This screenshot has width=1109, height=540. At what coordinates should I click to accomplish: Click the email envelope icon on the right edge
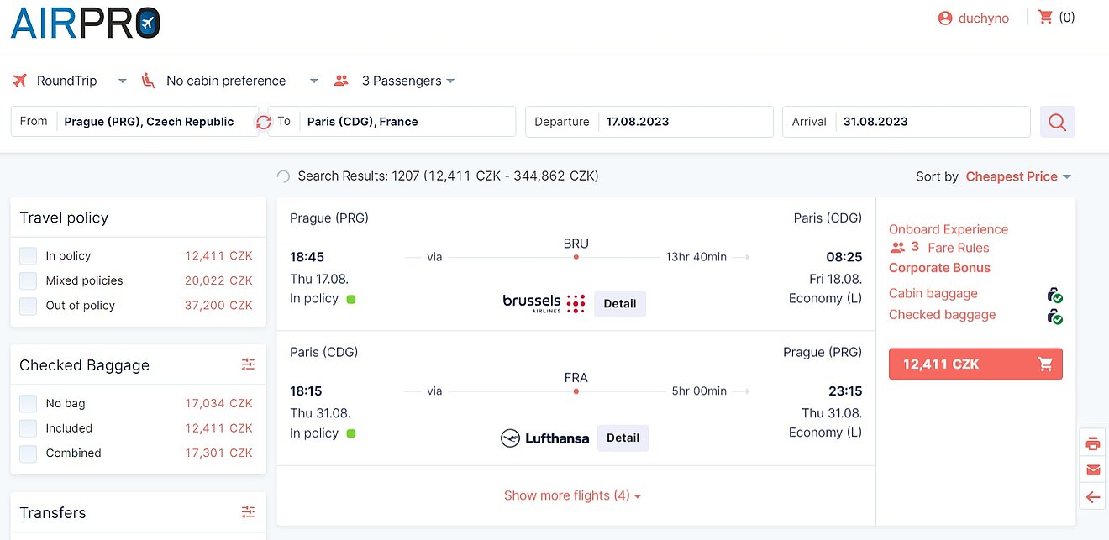(1092, 469)
